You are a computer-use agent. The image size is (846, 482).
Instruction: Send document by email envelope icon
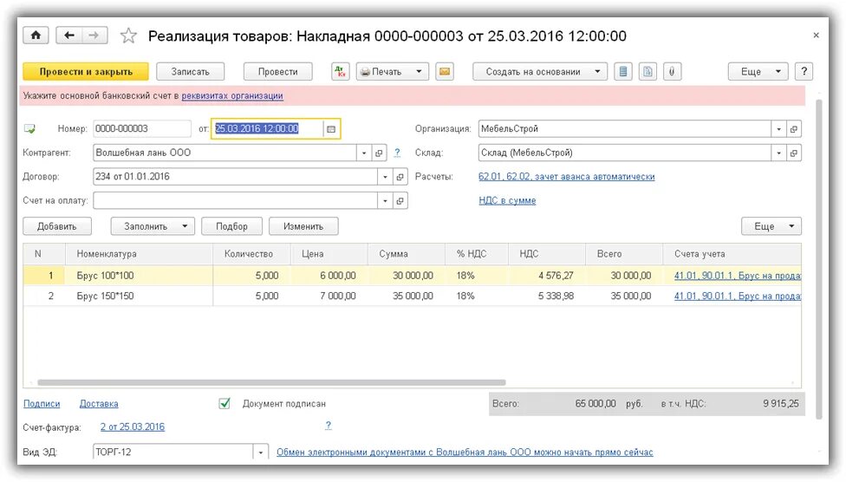(x=445, y=72)
